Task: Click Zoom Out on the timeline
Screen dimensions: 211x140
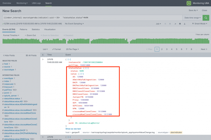Action: [30, 35]
